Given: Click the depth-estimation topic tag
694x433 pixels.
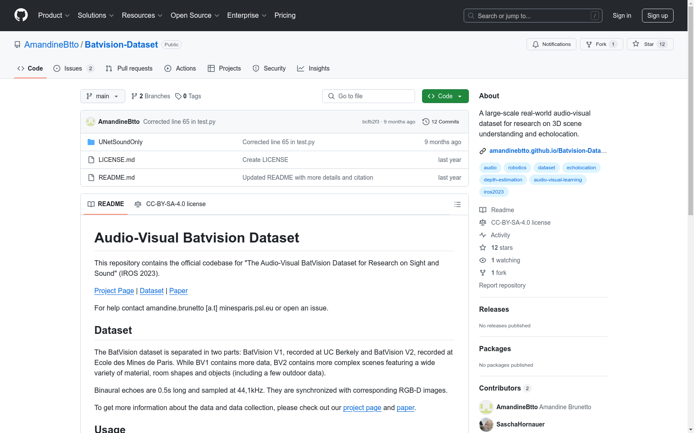Looking at the screenshot, I should (x=503, y=180).
